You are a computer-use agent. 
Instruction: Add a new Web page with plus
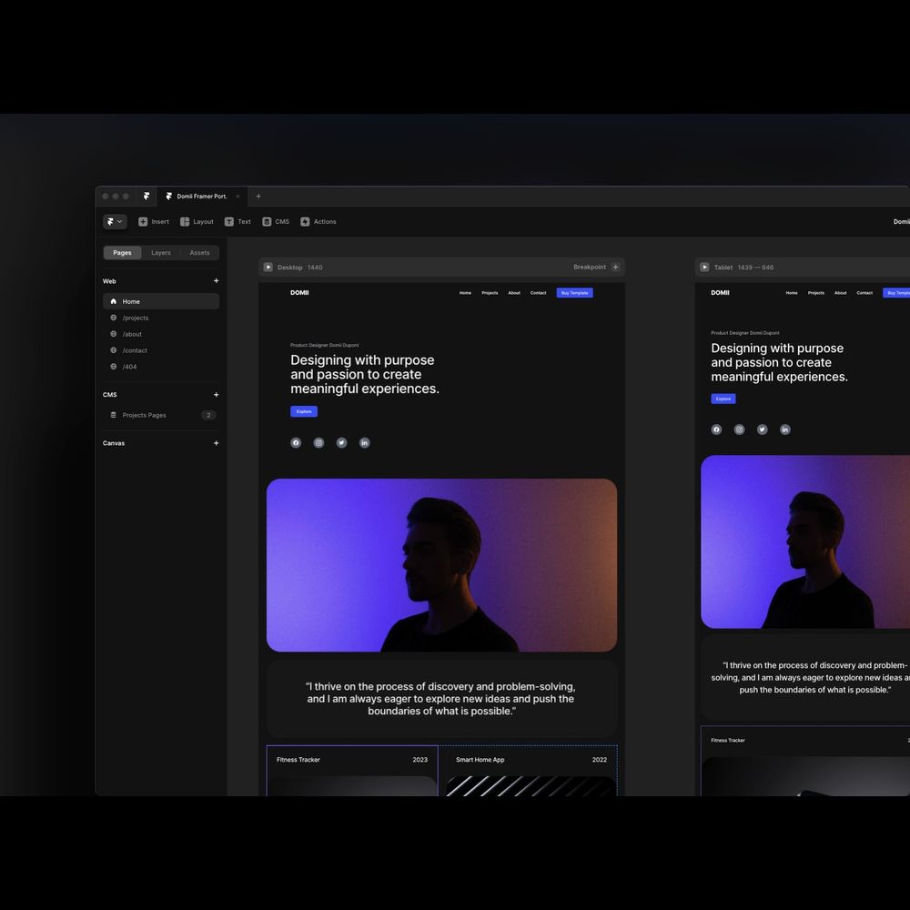216,281
